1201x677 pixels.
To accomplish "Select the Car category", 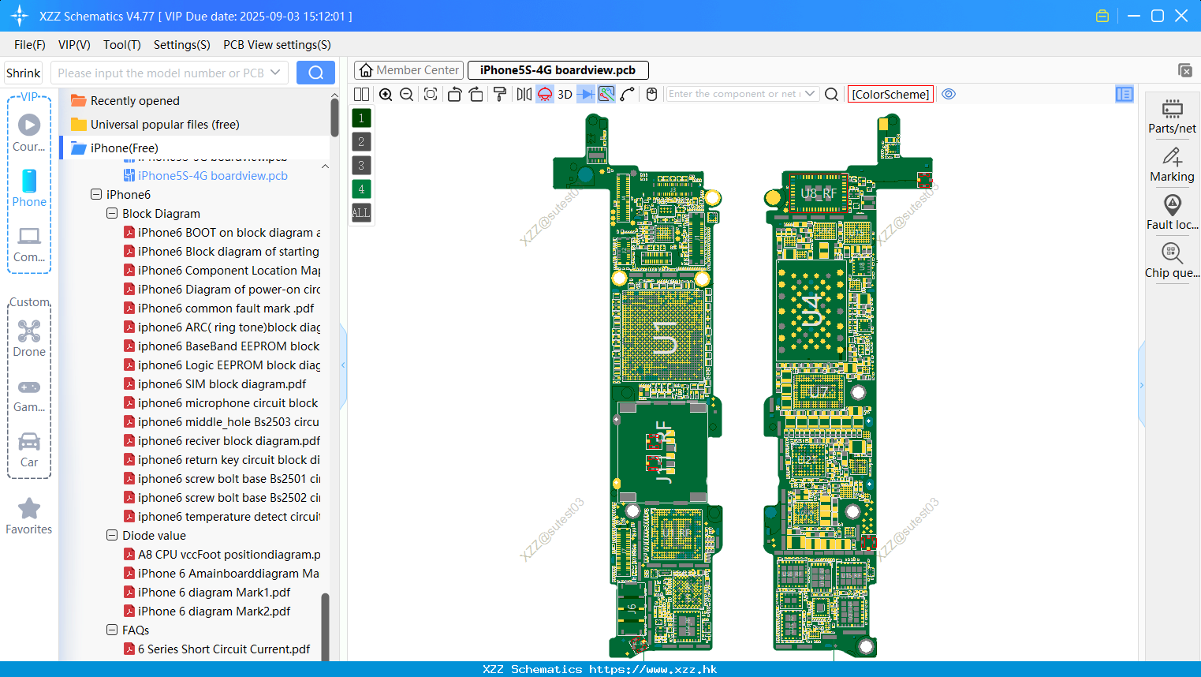I will 29,450.
